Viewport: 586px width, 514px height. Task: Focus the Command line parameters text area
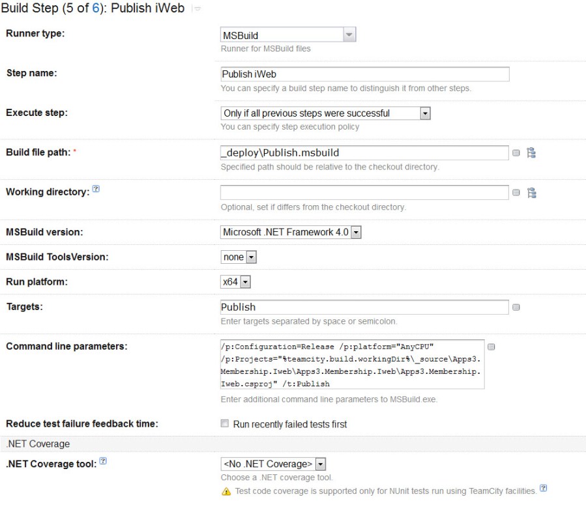353,364
